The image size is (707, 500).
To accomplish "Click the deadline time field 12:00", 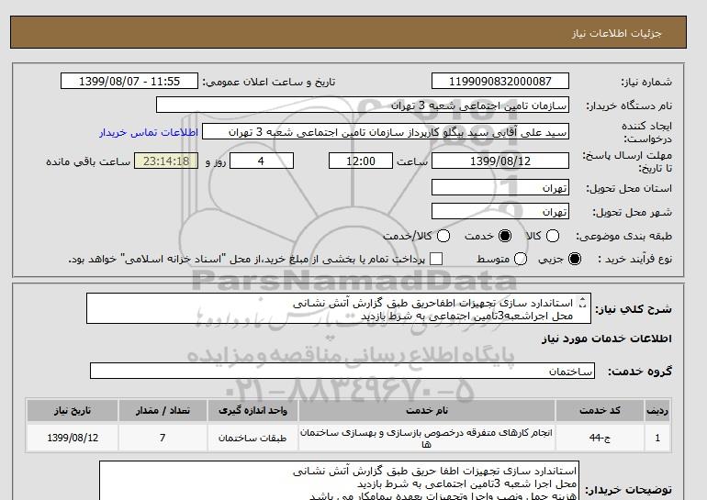I will click(361, 161).
